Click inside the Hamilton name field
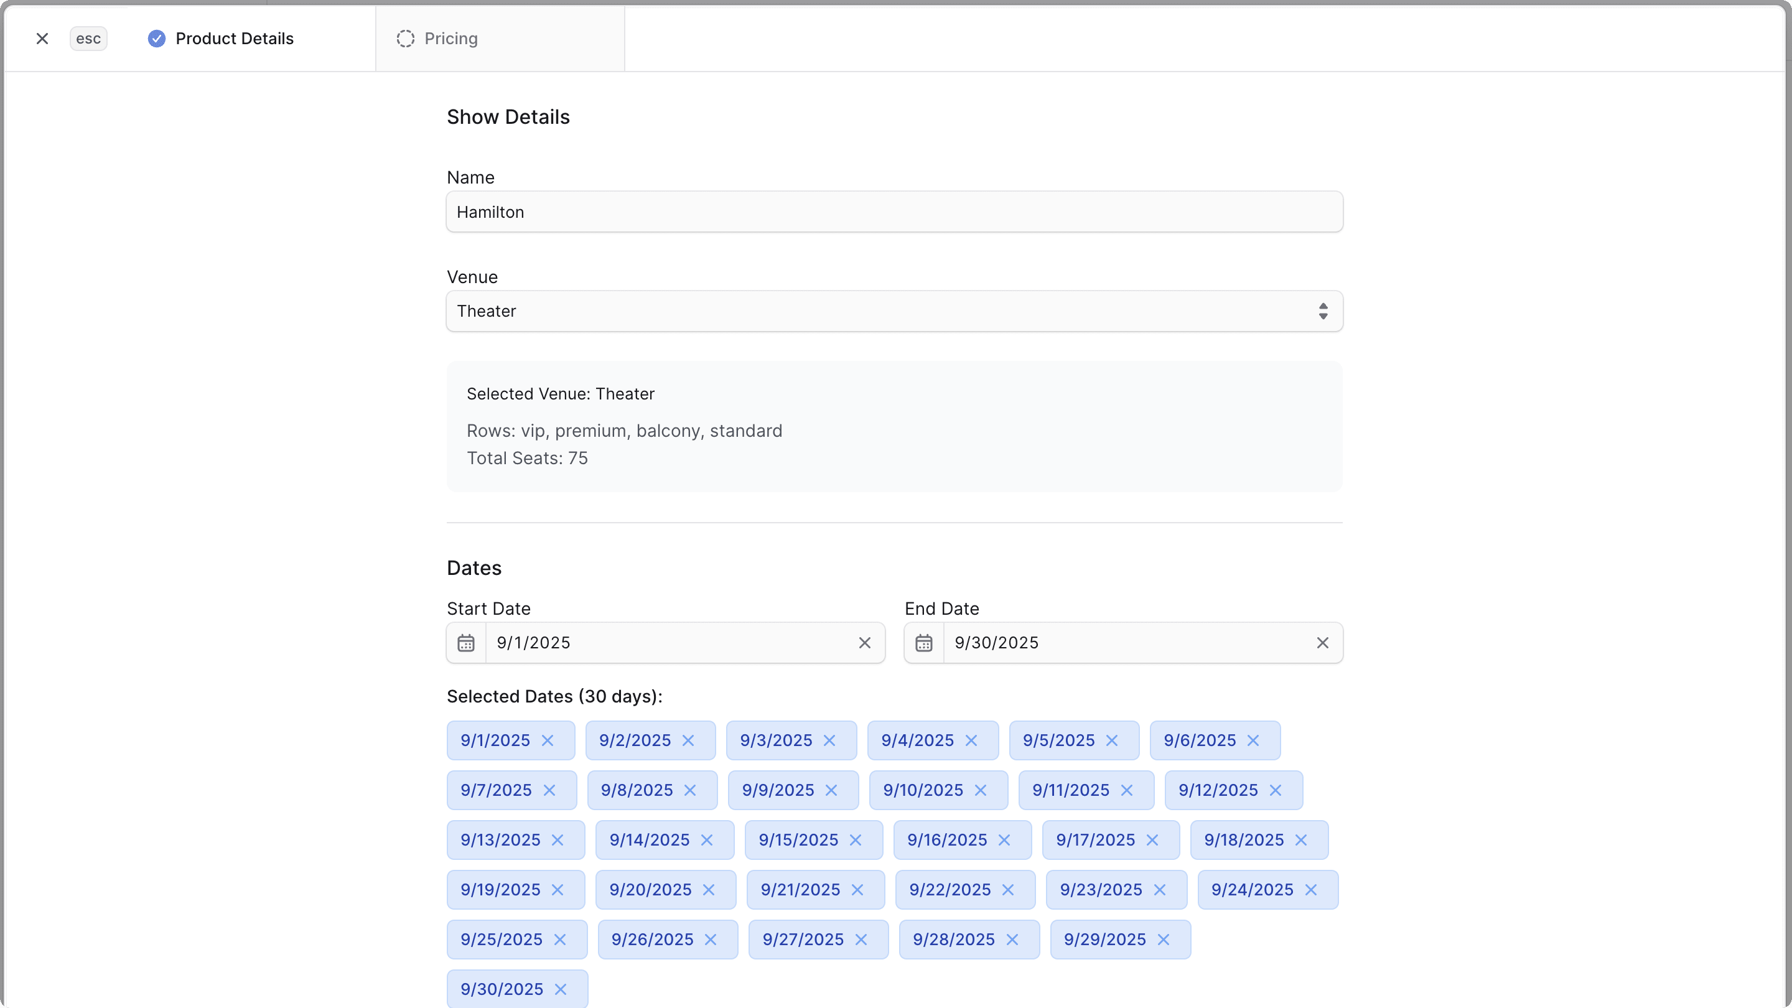This screenshot has height=1008, width=1792. coord(894,212)
